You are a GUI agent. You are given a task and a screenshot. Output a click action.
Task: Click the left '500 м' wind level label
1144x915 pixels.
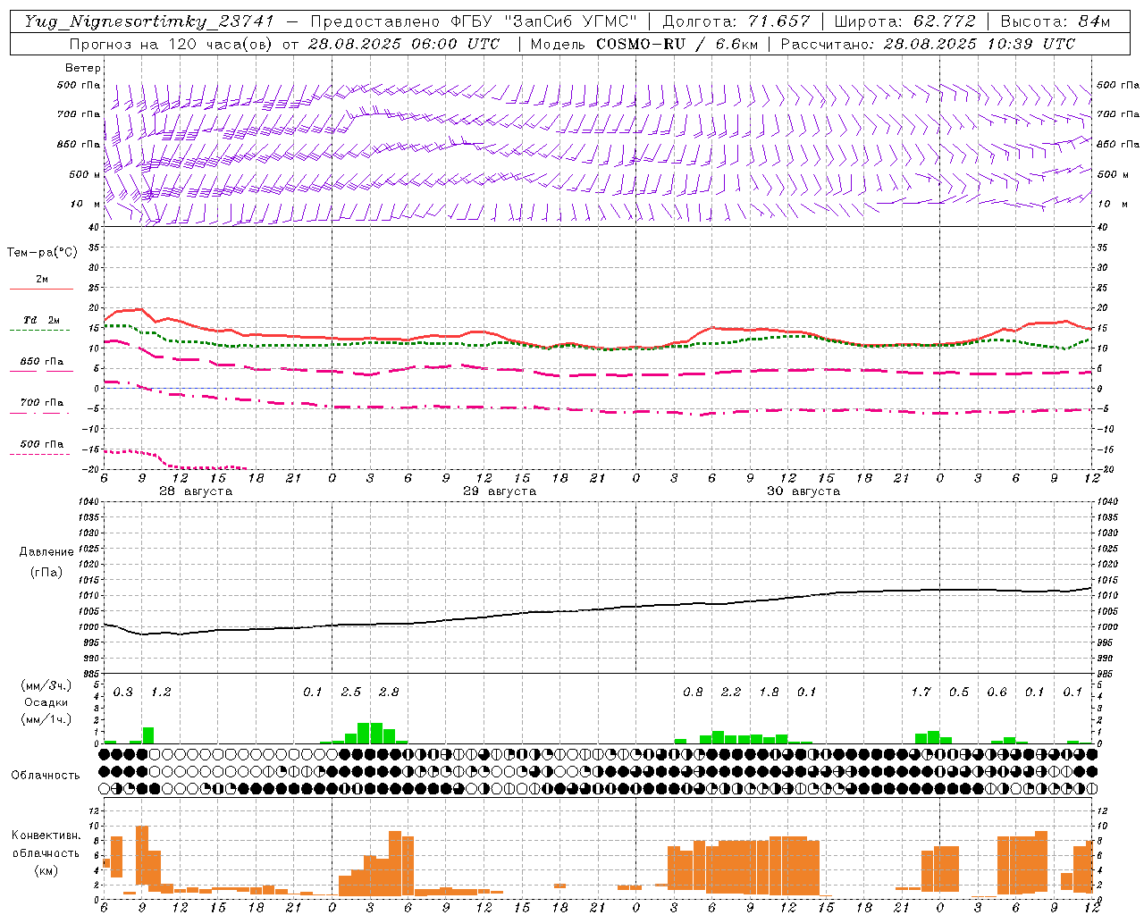[85, 174]
